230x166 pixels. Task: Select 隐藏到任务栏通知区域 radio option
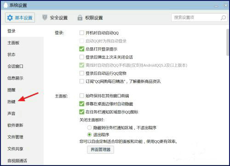(89, 127)
